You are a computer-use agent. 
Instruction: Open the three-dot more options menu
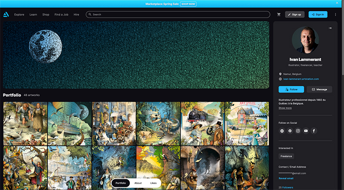(x=335, y=14)
